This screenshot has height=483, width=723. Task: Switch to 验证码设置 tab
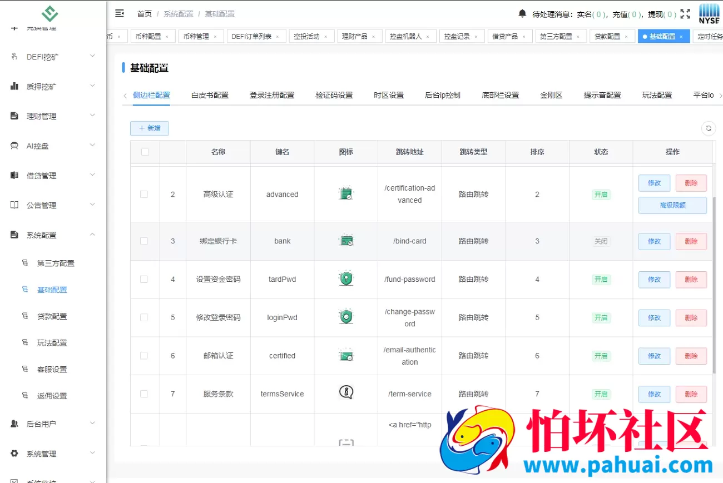pyautogui.click(x=334, y=95)
